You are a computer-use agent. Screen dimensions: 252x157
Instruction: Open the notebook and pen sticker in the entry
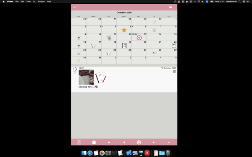[x=101, y=77]
